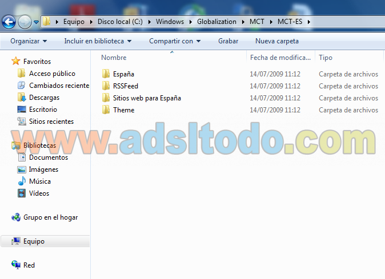Select the España folder icon
The image size is (385, 279).
pos(106,74)
